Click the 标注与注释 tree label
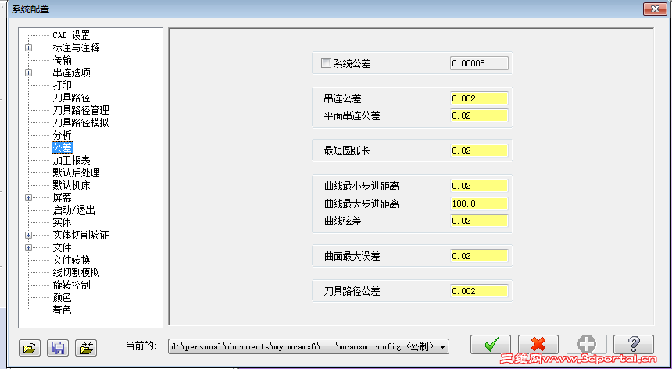 click(76, 48)
